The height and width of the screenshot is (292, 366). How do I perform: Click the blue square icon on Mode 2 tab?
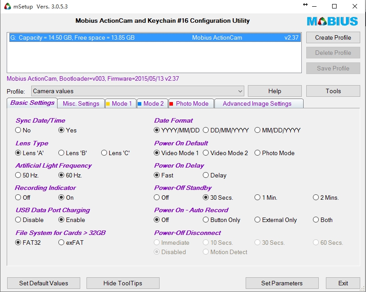pos(140,104)
